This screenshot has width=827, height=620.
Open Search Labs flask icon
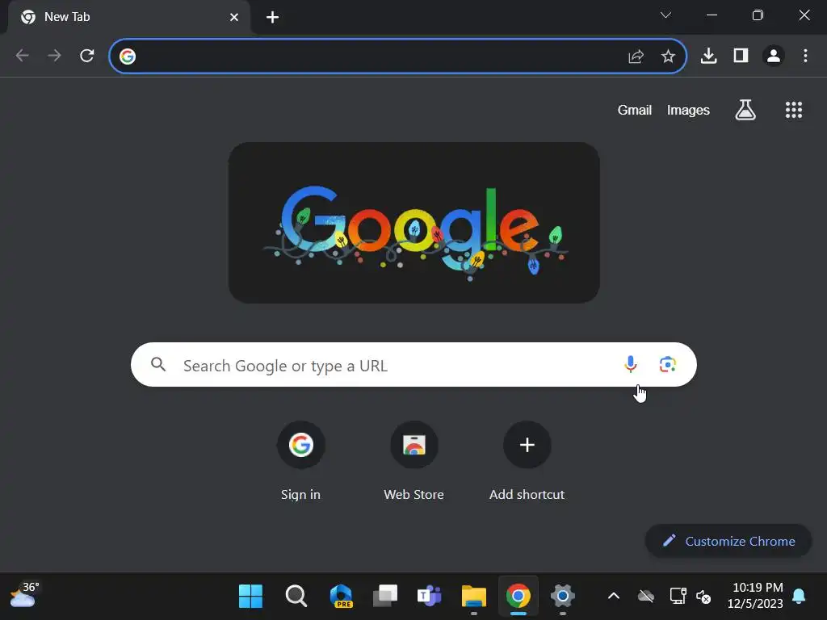click(x=745, y=110)
